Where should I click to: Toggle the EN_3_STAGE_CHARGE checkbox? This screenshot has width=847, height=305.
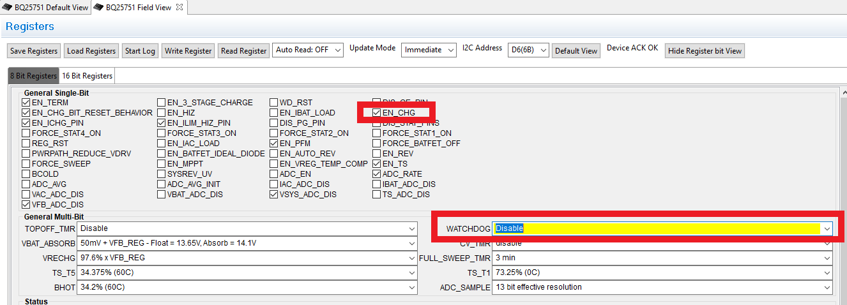(162, 103)
